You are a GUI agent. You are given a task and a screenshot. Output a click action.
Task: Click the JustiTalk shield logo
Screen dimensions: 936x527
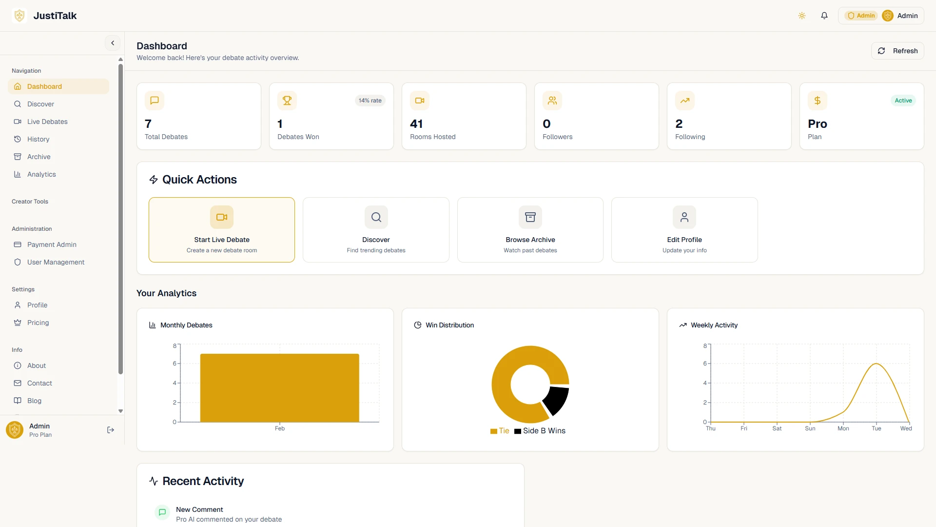coord(19,16)
